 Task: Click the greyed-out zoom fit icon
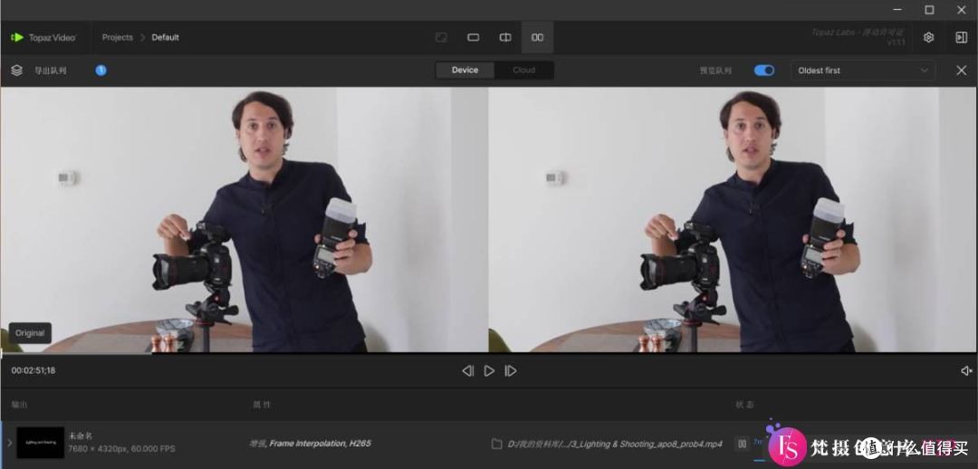(441, 37)
